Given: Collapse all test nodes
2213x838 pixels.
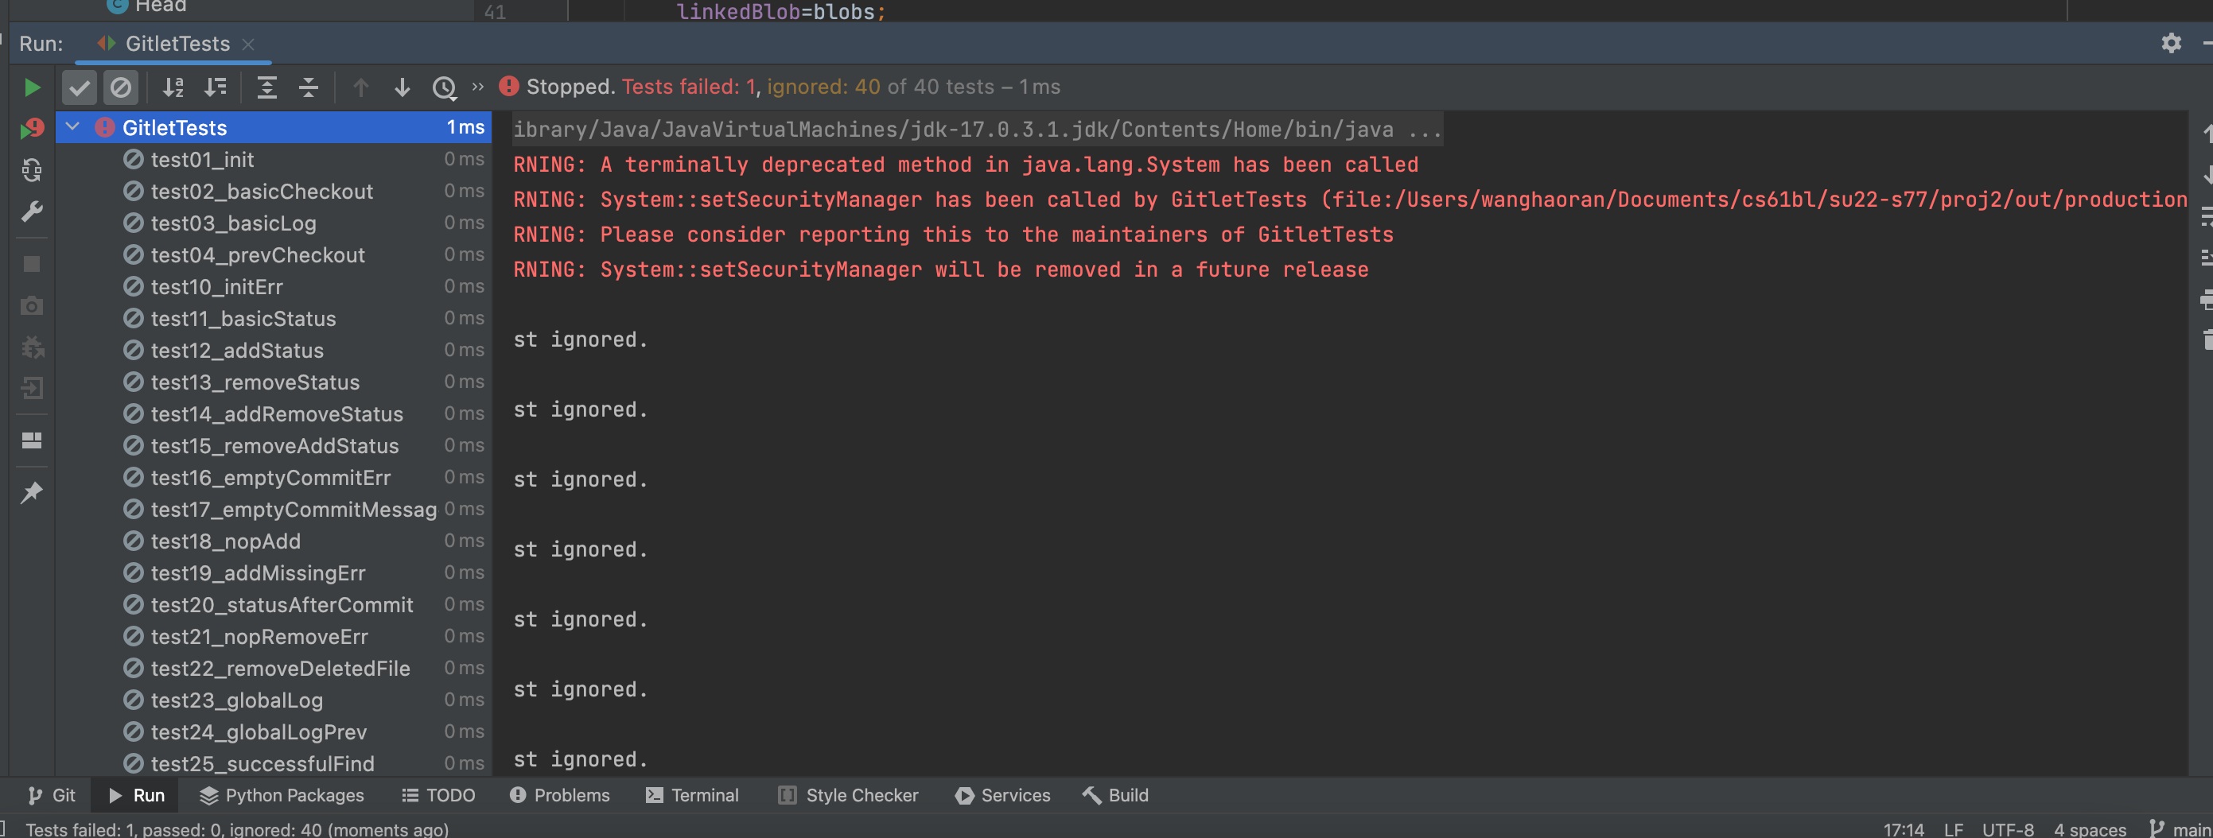Looking at the screenshot, I should click(x=309, y=87).
